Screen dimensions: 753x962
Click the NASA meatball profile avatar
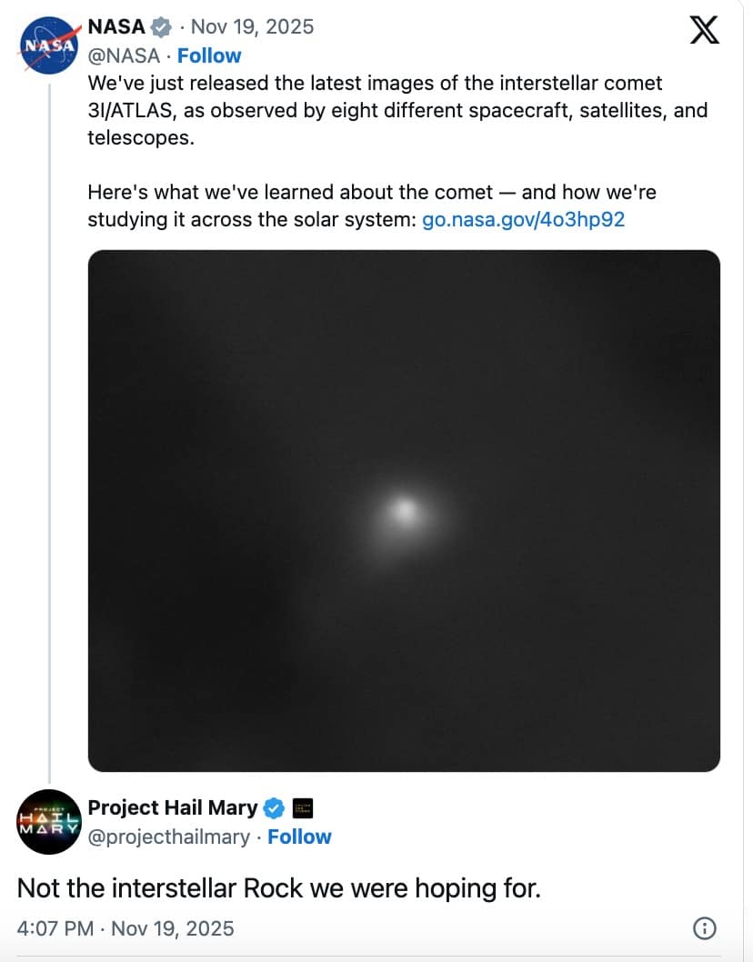pos(49,41)
